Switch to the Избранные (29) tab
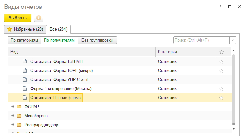The image size is (246, 140). [x=25, y=29]
